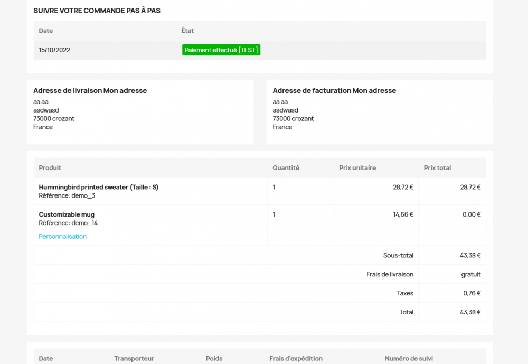528x364 pixels.
Task: Click the Paiement effectué [TEST] status badge
Action: point(221,50)
